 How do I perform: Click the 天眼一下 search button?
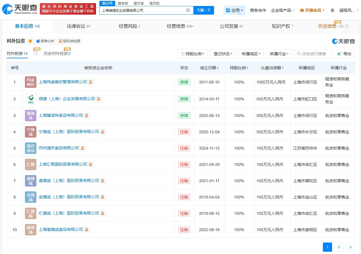tap(204, 10)
